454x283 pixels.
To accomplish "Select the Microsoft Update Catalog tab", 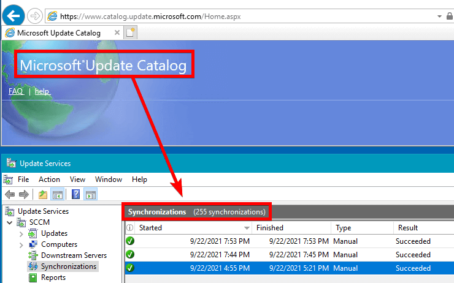I will (62, 32).
